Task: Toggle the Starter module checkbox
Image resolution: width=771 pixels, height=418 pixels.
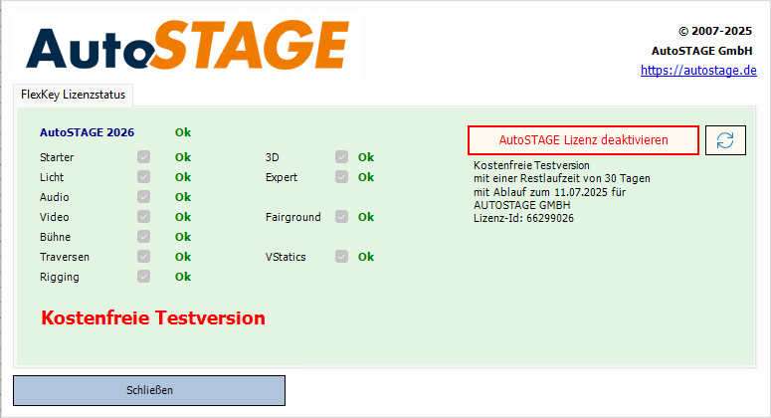Action: tap(143, 157)
